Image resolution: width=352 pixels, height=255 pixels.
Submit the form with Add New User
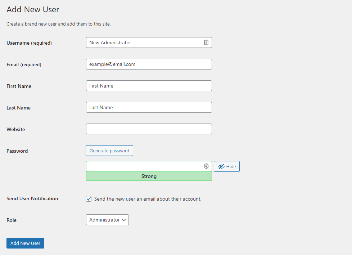point(25,243)
